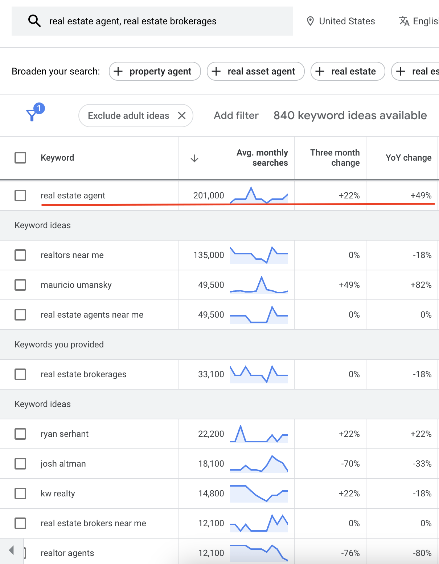
Task: Click the descending sort arrow icon
Action: (x=194, y=158)
